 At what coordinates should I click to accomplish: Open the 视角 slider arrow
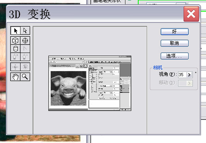click(x=190, y=75)
